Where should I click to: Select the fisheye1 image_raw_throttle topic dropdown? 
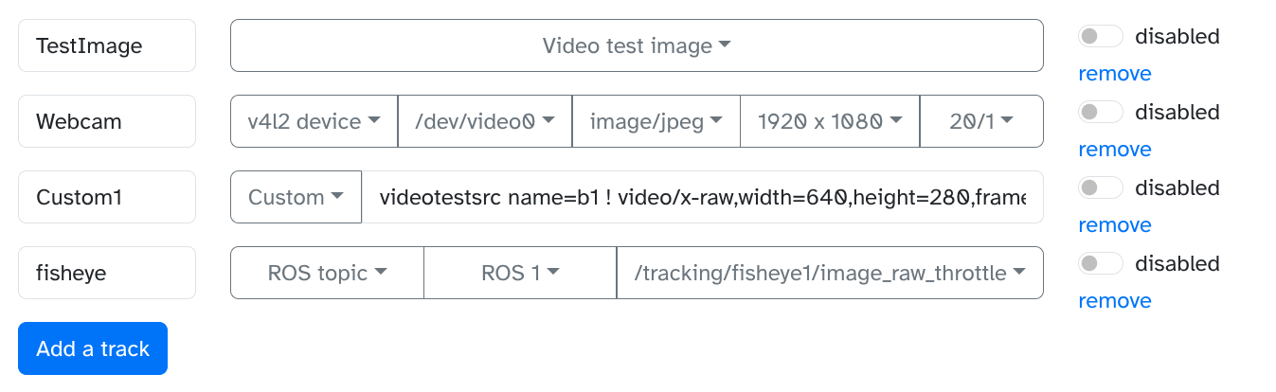830,273
